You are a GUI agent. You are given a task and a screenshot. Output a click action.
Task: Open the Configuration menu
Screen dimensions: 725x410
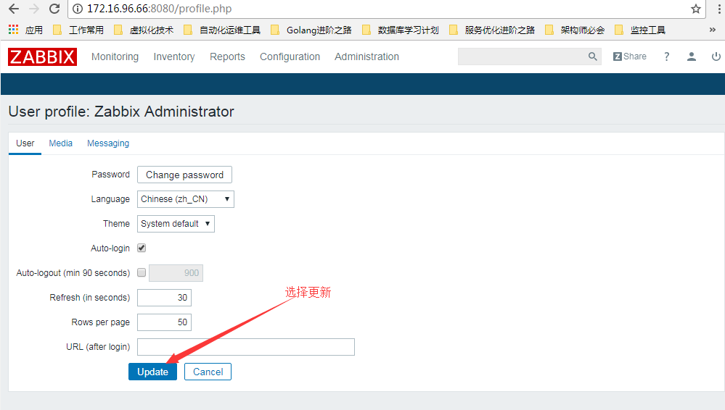pyautogui.click(x=290, y=57)
